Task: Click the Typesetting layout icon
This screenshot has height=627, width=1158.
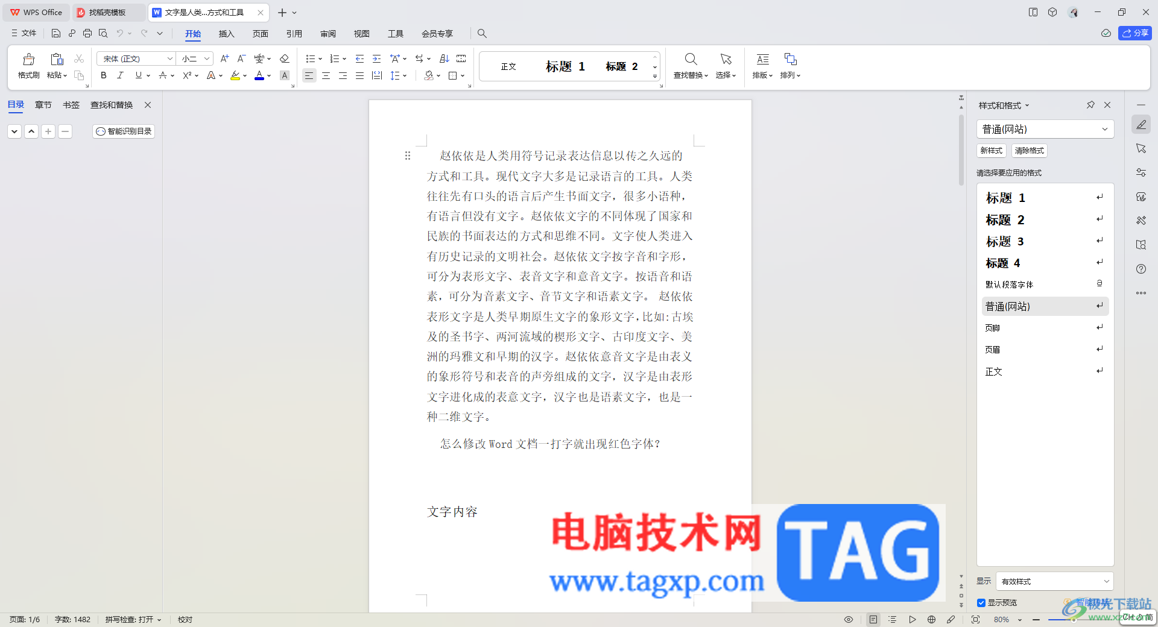Action: (762, 59)
